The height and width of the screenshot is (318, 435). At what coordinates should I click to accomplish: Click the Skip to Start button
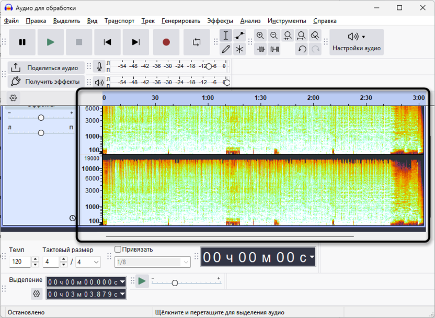pos(107,42)
